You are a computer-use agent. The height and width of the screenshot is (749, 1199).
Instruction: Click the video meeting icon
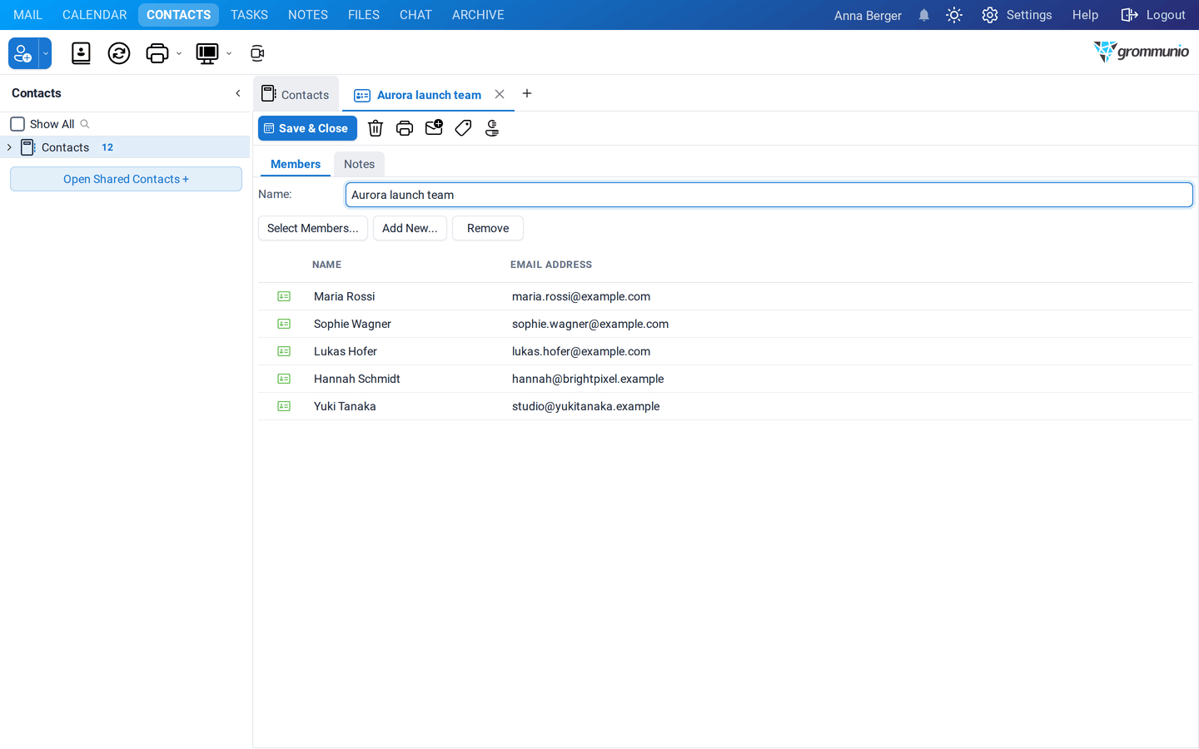[x=257, y=53]
